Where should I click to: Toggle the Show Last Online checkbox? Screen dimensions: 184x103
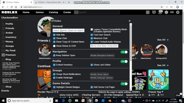tap(92, 65)
